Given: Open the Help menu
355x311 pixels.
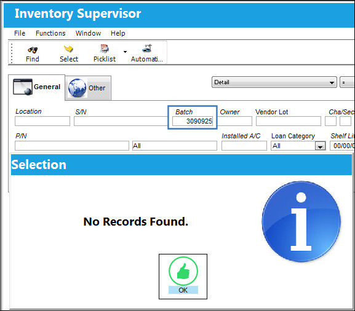Looking at the screenshot, I should [x=118, y=33].
